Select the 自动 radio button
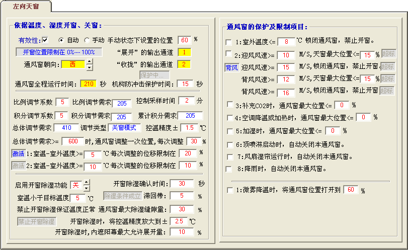This screenshot has width=408, height=250. tap(61, 40)
